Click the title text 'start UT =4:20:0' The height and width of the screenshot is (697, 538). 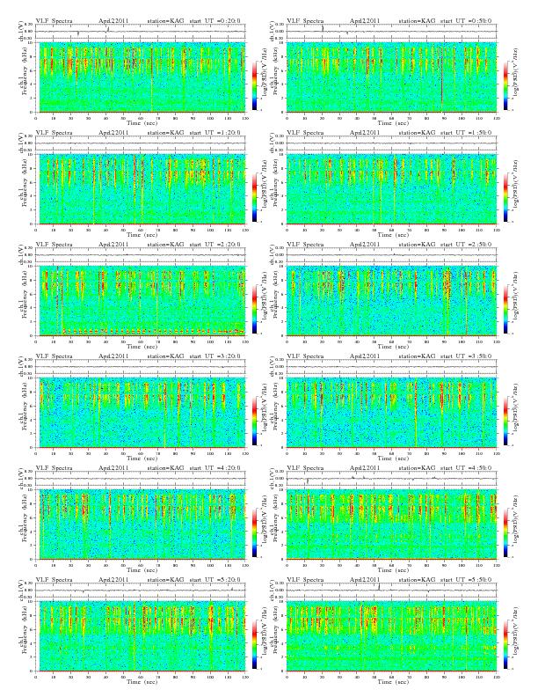click(215, 468)
